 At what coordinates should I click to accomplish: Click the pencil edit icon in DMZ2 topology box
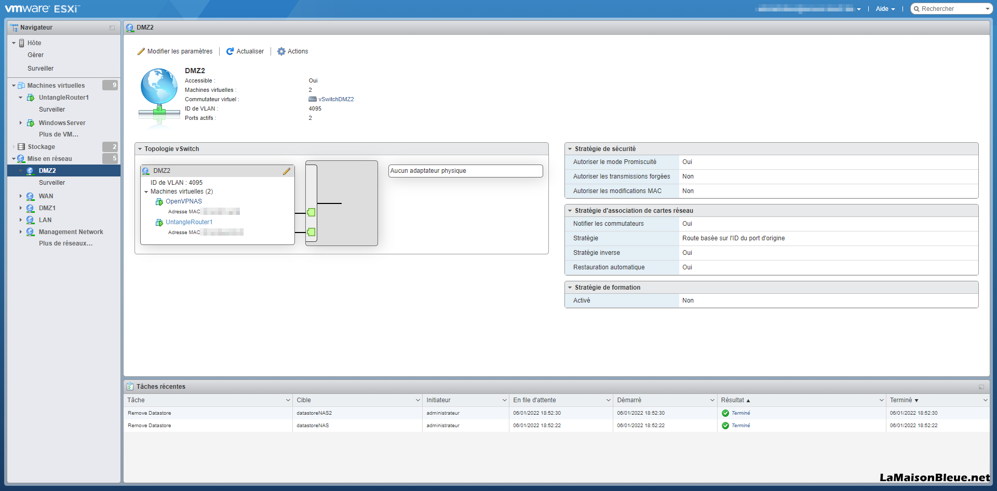tap(287, 171)
